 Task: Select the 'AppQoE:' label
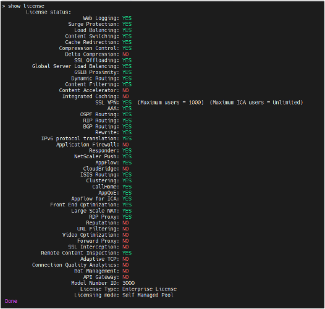tap(109, 193)
